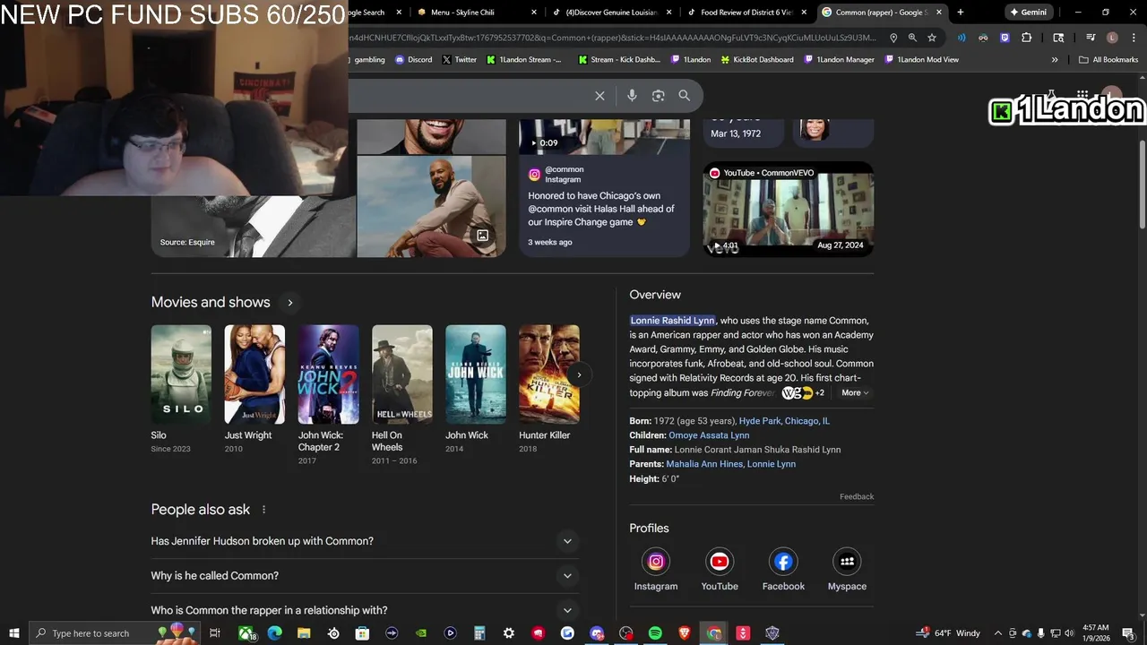Open the Windows Start menu
Screen dimensions: 1147x645
click(x=14, y=633)
